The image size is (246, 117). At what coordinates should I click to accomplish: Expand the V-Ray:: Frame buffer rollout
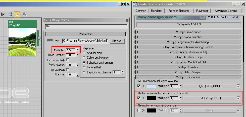(x=137, y=32)
